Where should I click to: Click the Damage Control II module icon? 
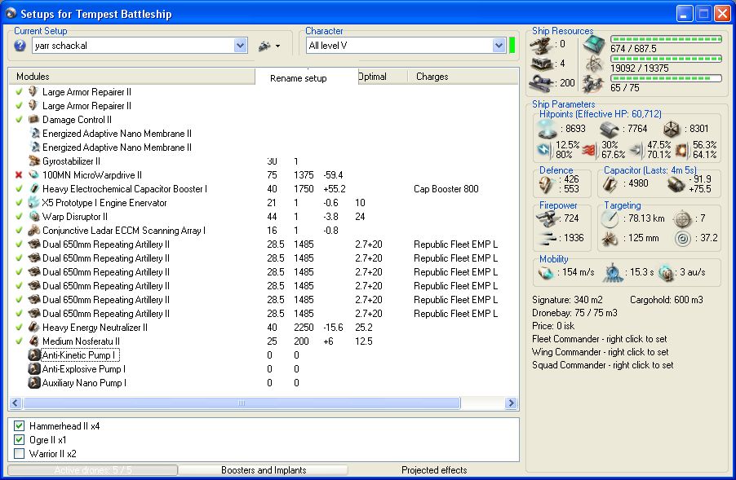click(33, 120)
